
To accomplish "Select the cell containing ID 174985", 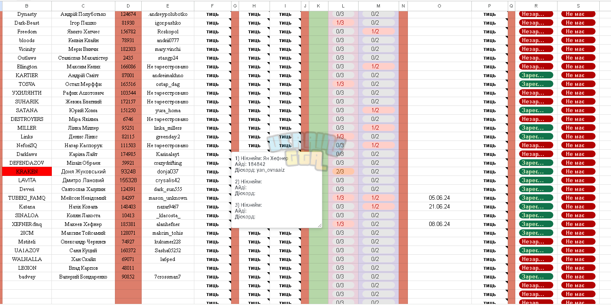I will pyautogui.click(x=128, y=154).
